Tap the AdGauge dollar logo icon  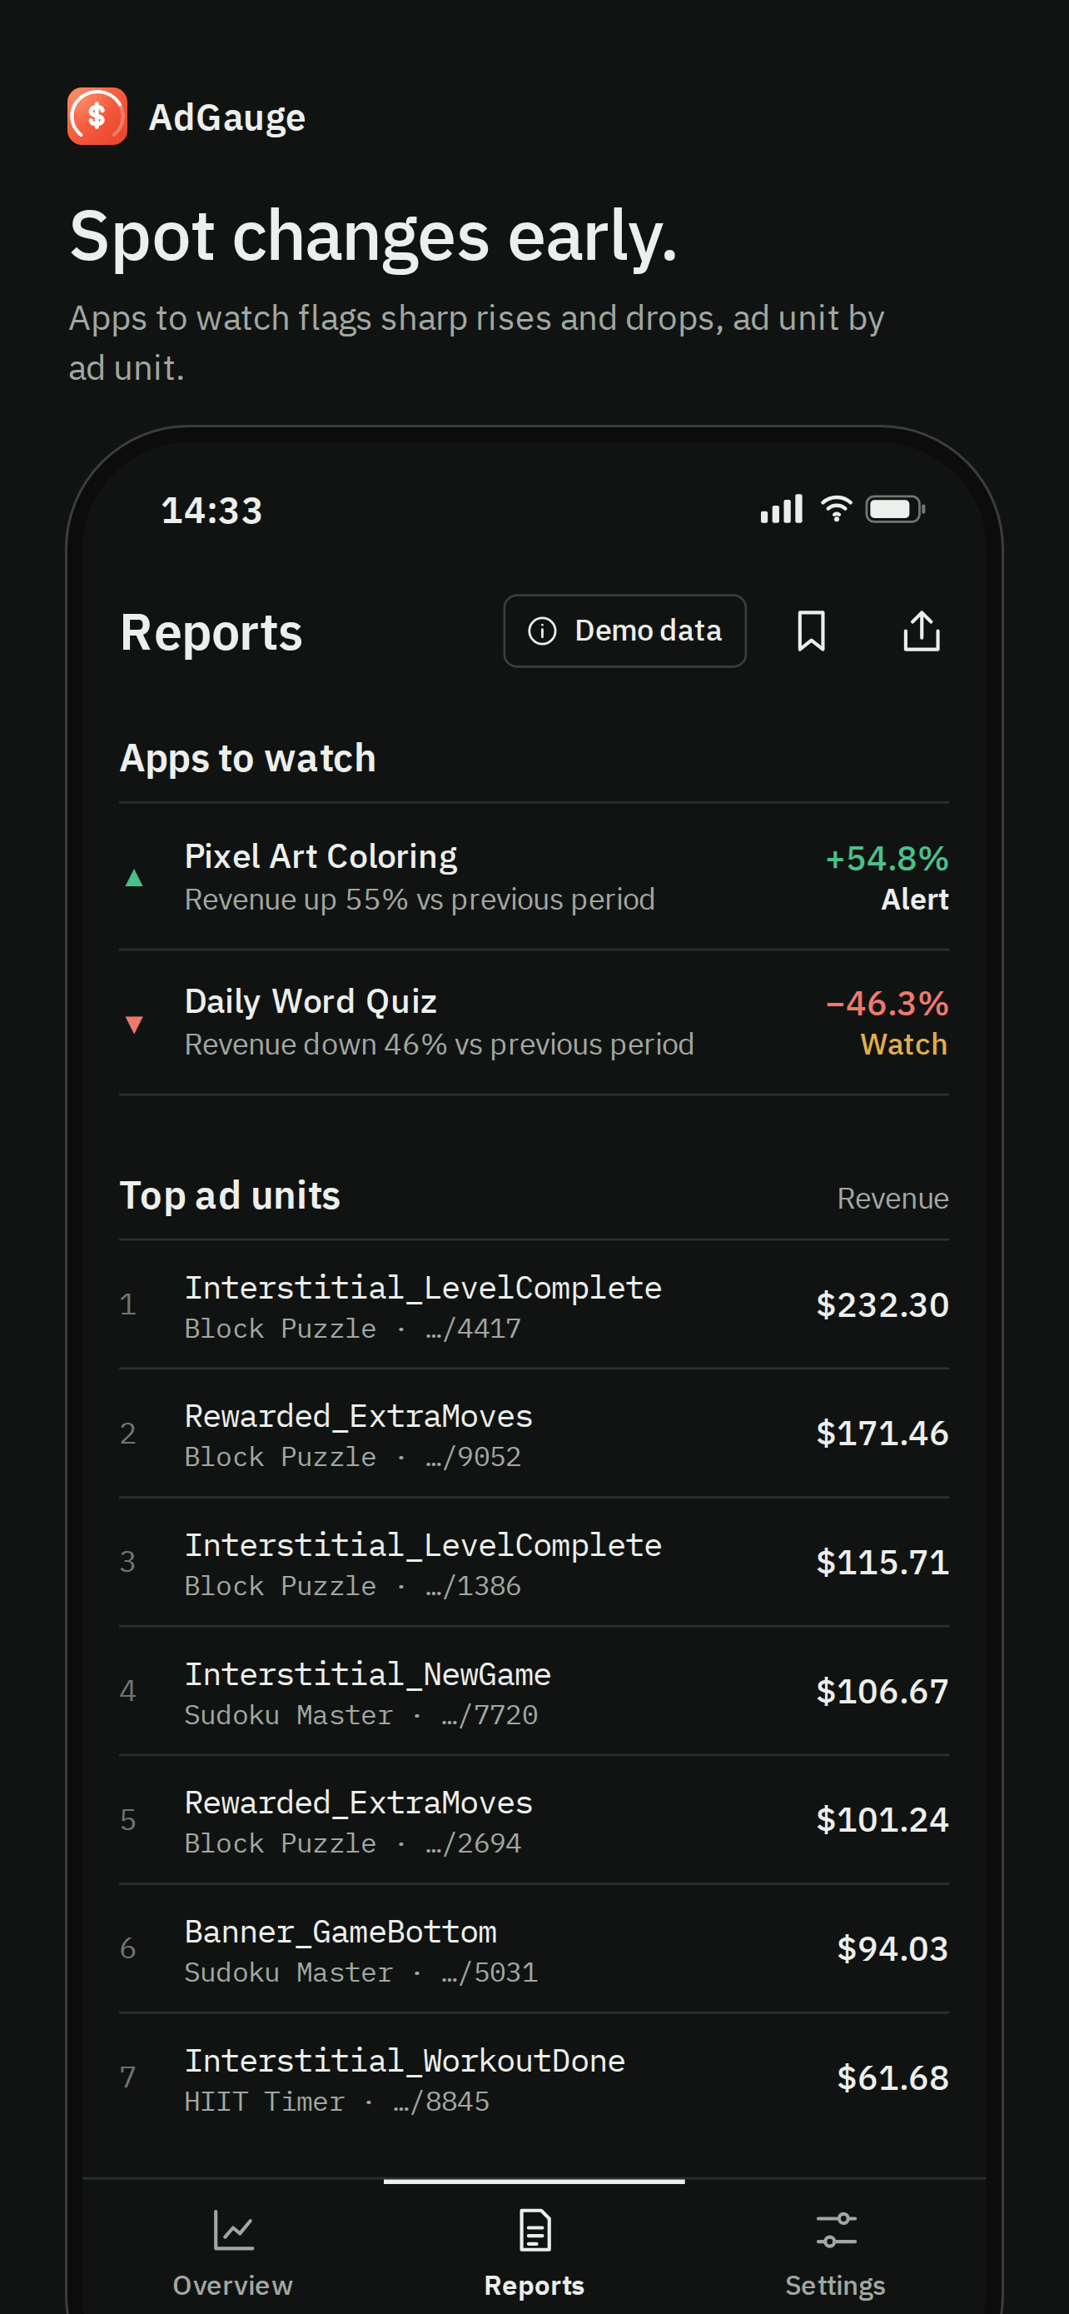(97, 116)
